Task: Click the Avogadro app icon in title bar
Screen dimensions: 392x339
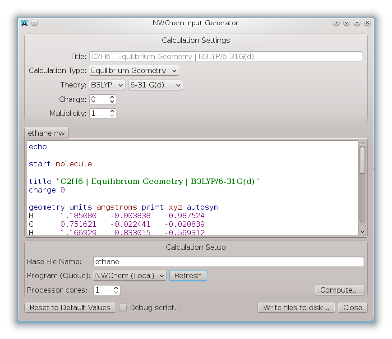Action: click(24, 23)
